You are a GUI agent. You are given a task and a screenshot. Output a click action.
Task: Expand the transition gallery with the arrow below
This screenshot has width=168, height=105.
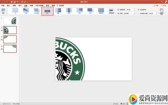(x=58, y=15)
